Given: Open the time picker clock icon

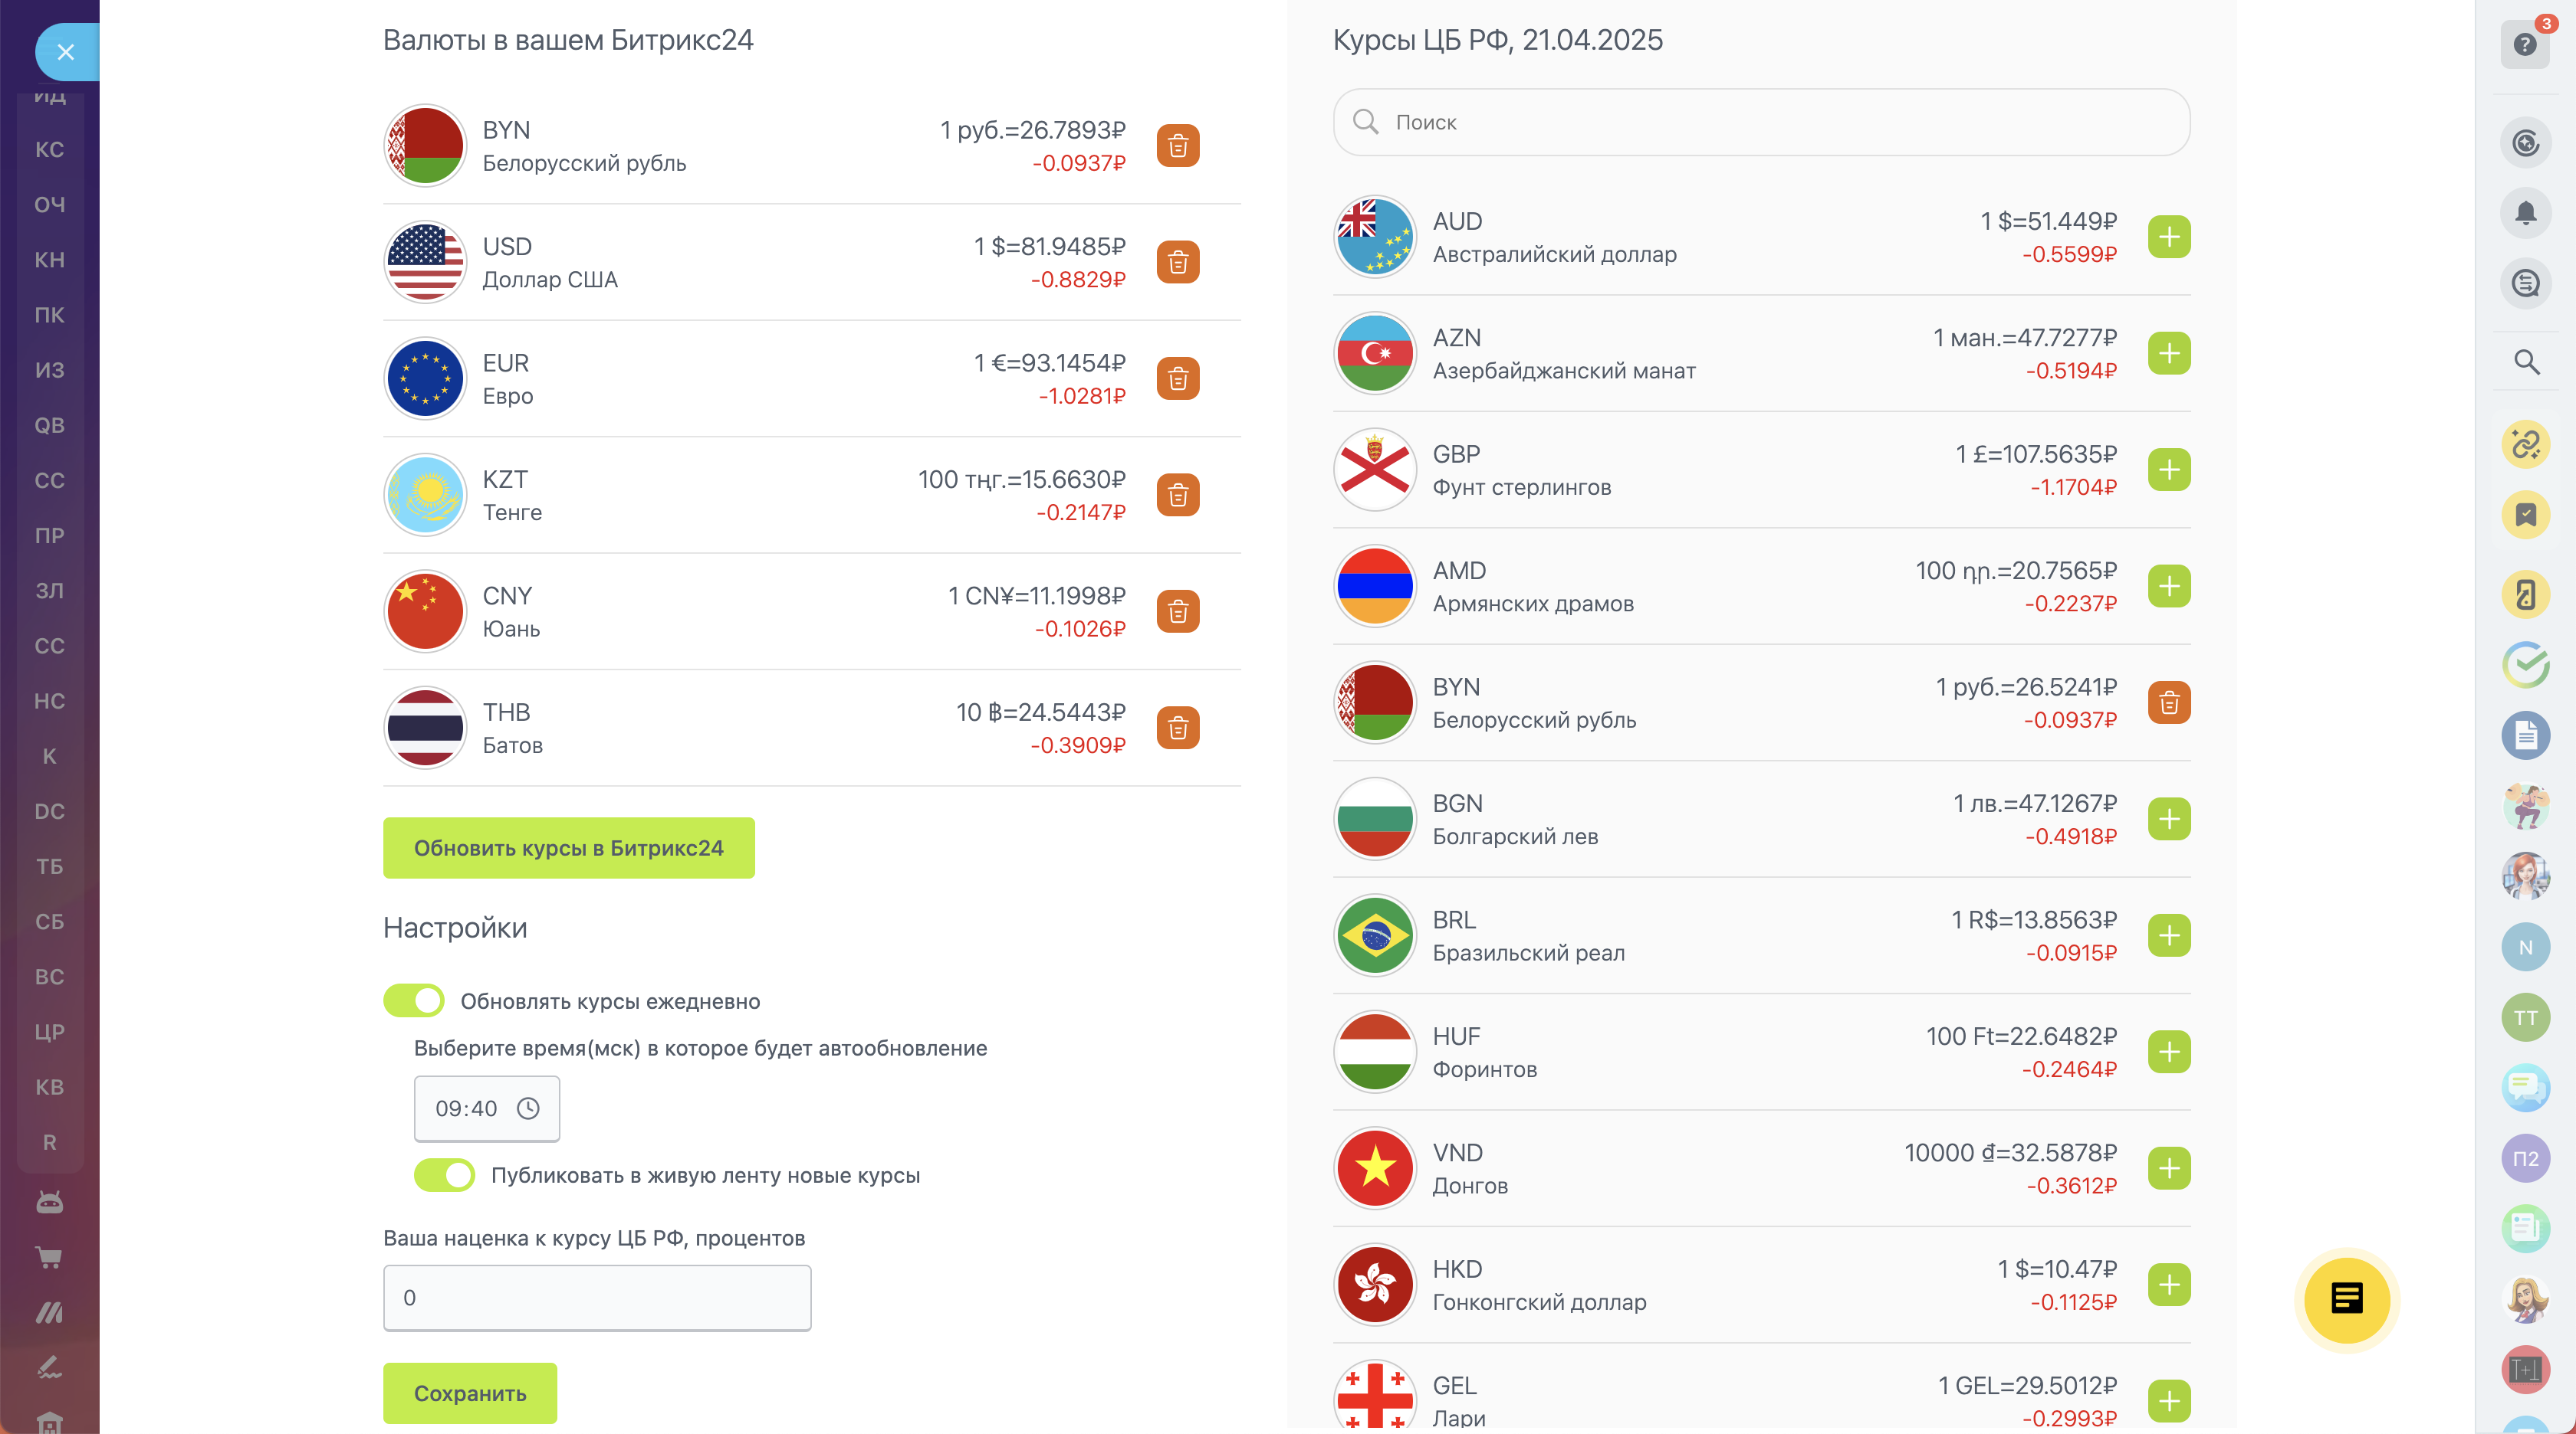Looking at the screenshot, I should coord(528,1108).
